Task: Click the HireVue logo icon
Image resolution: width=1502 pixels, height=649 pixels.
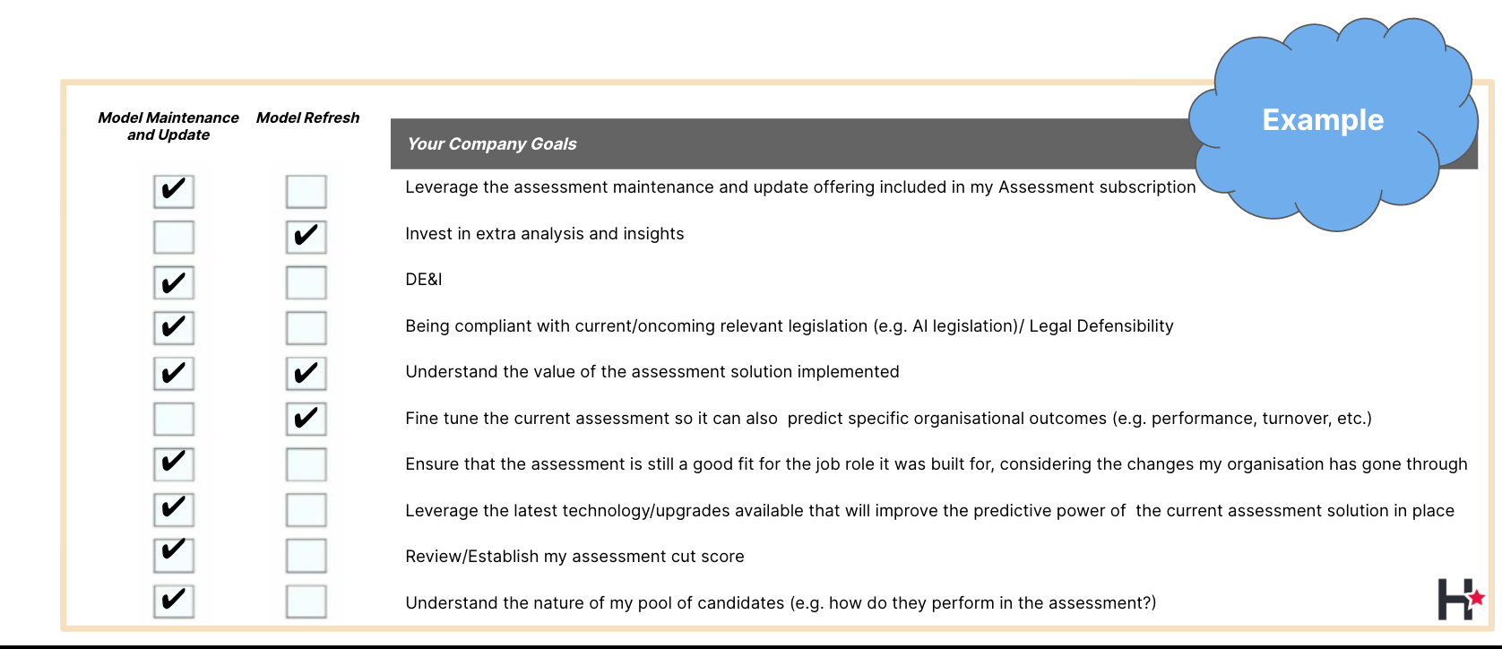Action: click(x=1460, y=599)
